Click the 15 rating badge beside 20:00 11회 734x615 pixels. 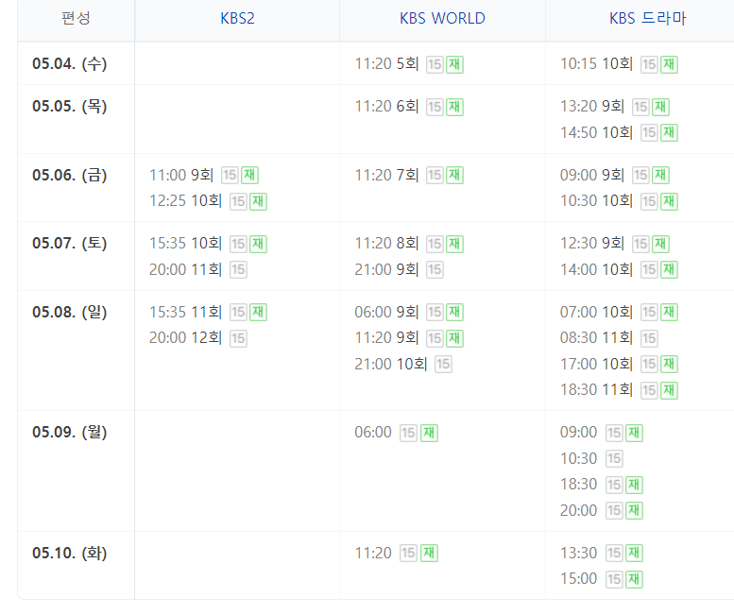238,269
